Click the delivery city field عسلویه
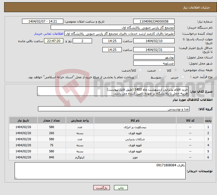This screenshot has width=217, height=195. pyautogui.click(x=154, y=63)
